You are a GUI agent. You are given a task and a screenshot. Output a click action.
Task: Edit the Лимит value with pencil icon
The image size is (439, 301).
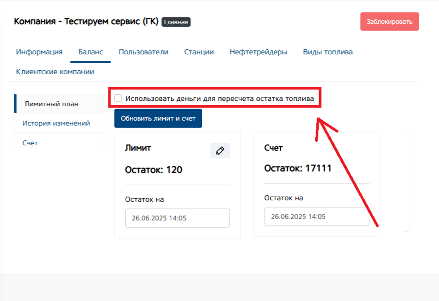220,151
